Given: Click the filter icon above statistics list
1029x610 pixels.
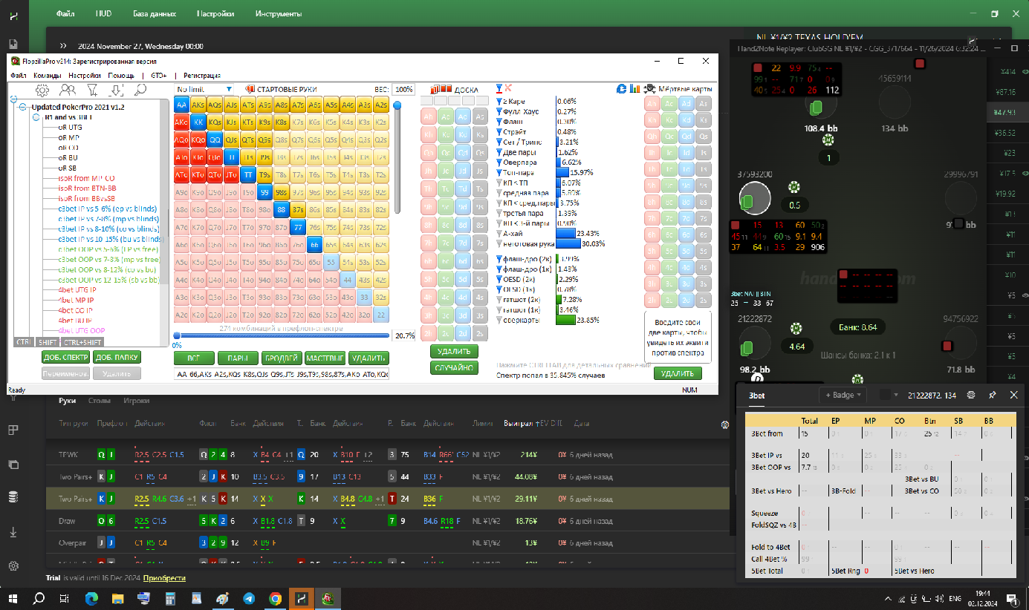Looking at the screenshot, I should [x=499, y=88].
